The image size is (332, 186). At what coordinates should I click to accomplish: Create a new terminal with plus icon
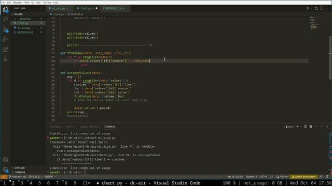(297, 127)
